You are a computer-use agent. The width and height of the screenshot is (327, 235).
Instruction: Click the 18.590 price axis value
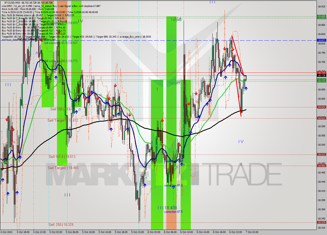point(321,126)
